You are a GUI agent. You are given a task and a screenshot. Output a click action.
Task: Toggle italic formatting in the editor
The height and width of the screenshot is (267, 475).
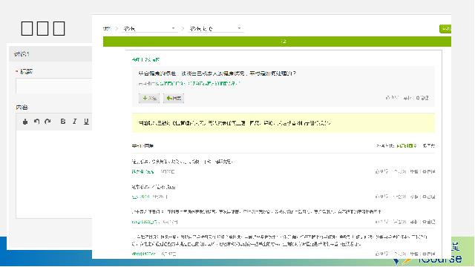(74, 122)
